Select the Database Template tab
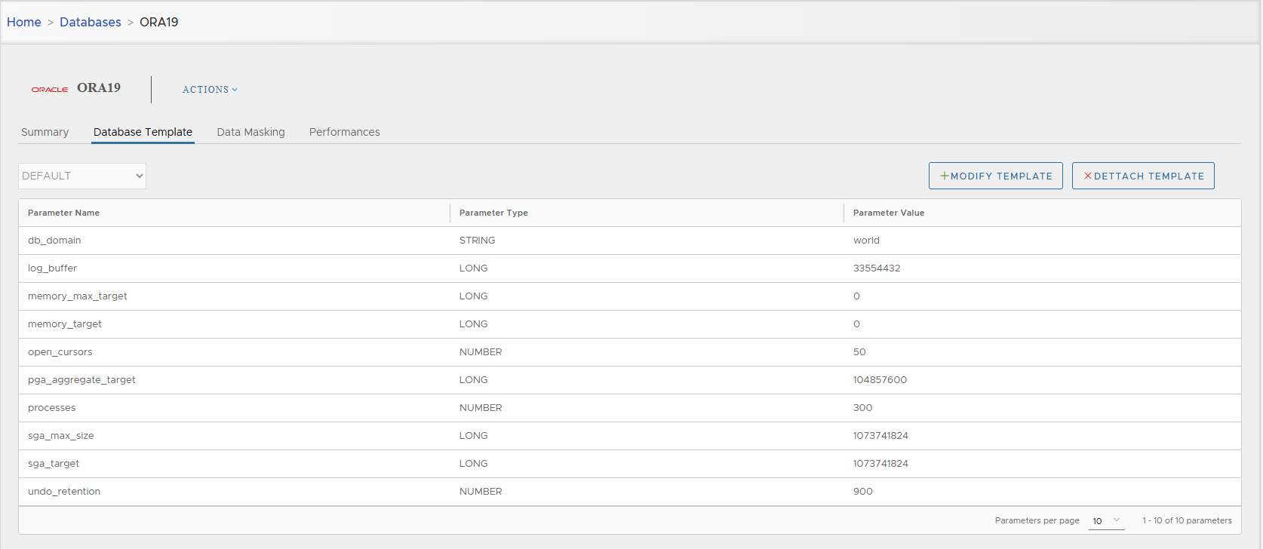This screenshot has height=549, width=1263. click(143, 132)
